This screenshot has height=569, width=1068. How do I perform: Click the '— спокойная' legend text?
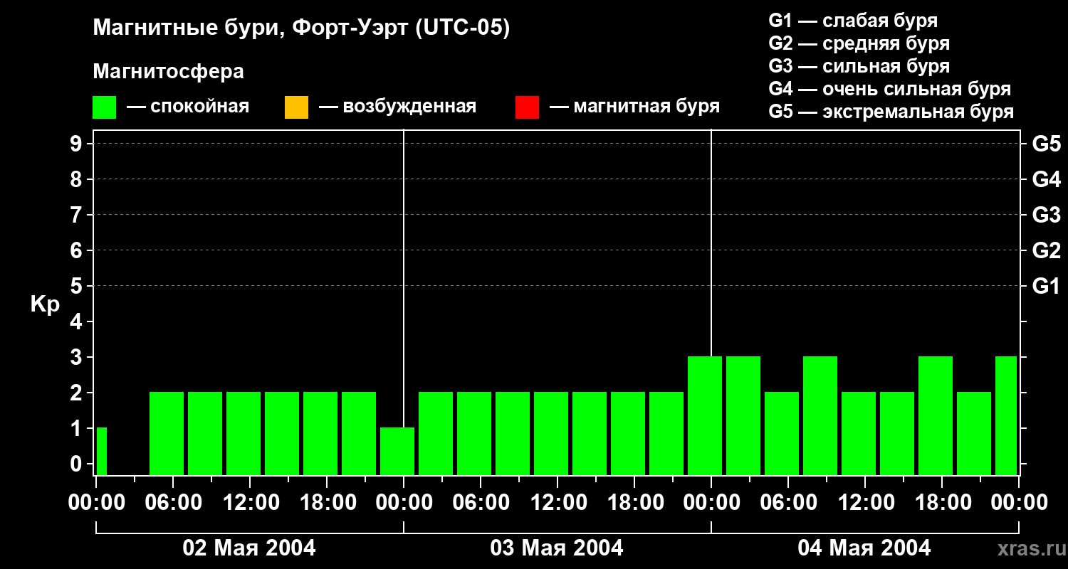[188, 107]
